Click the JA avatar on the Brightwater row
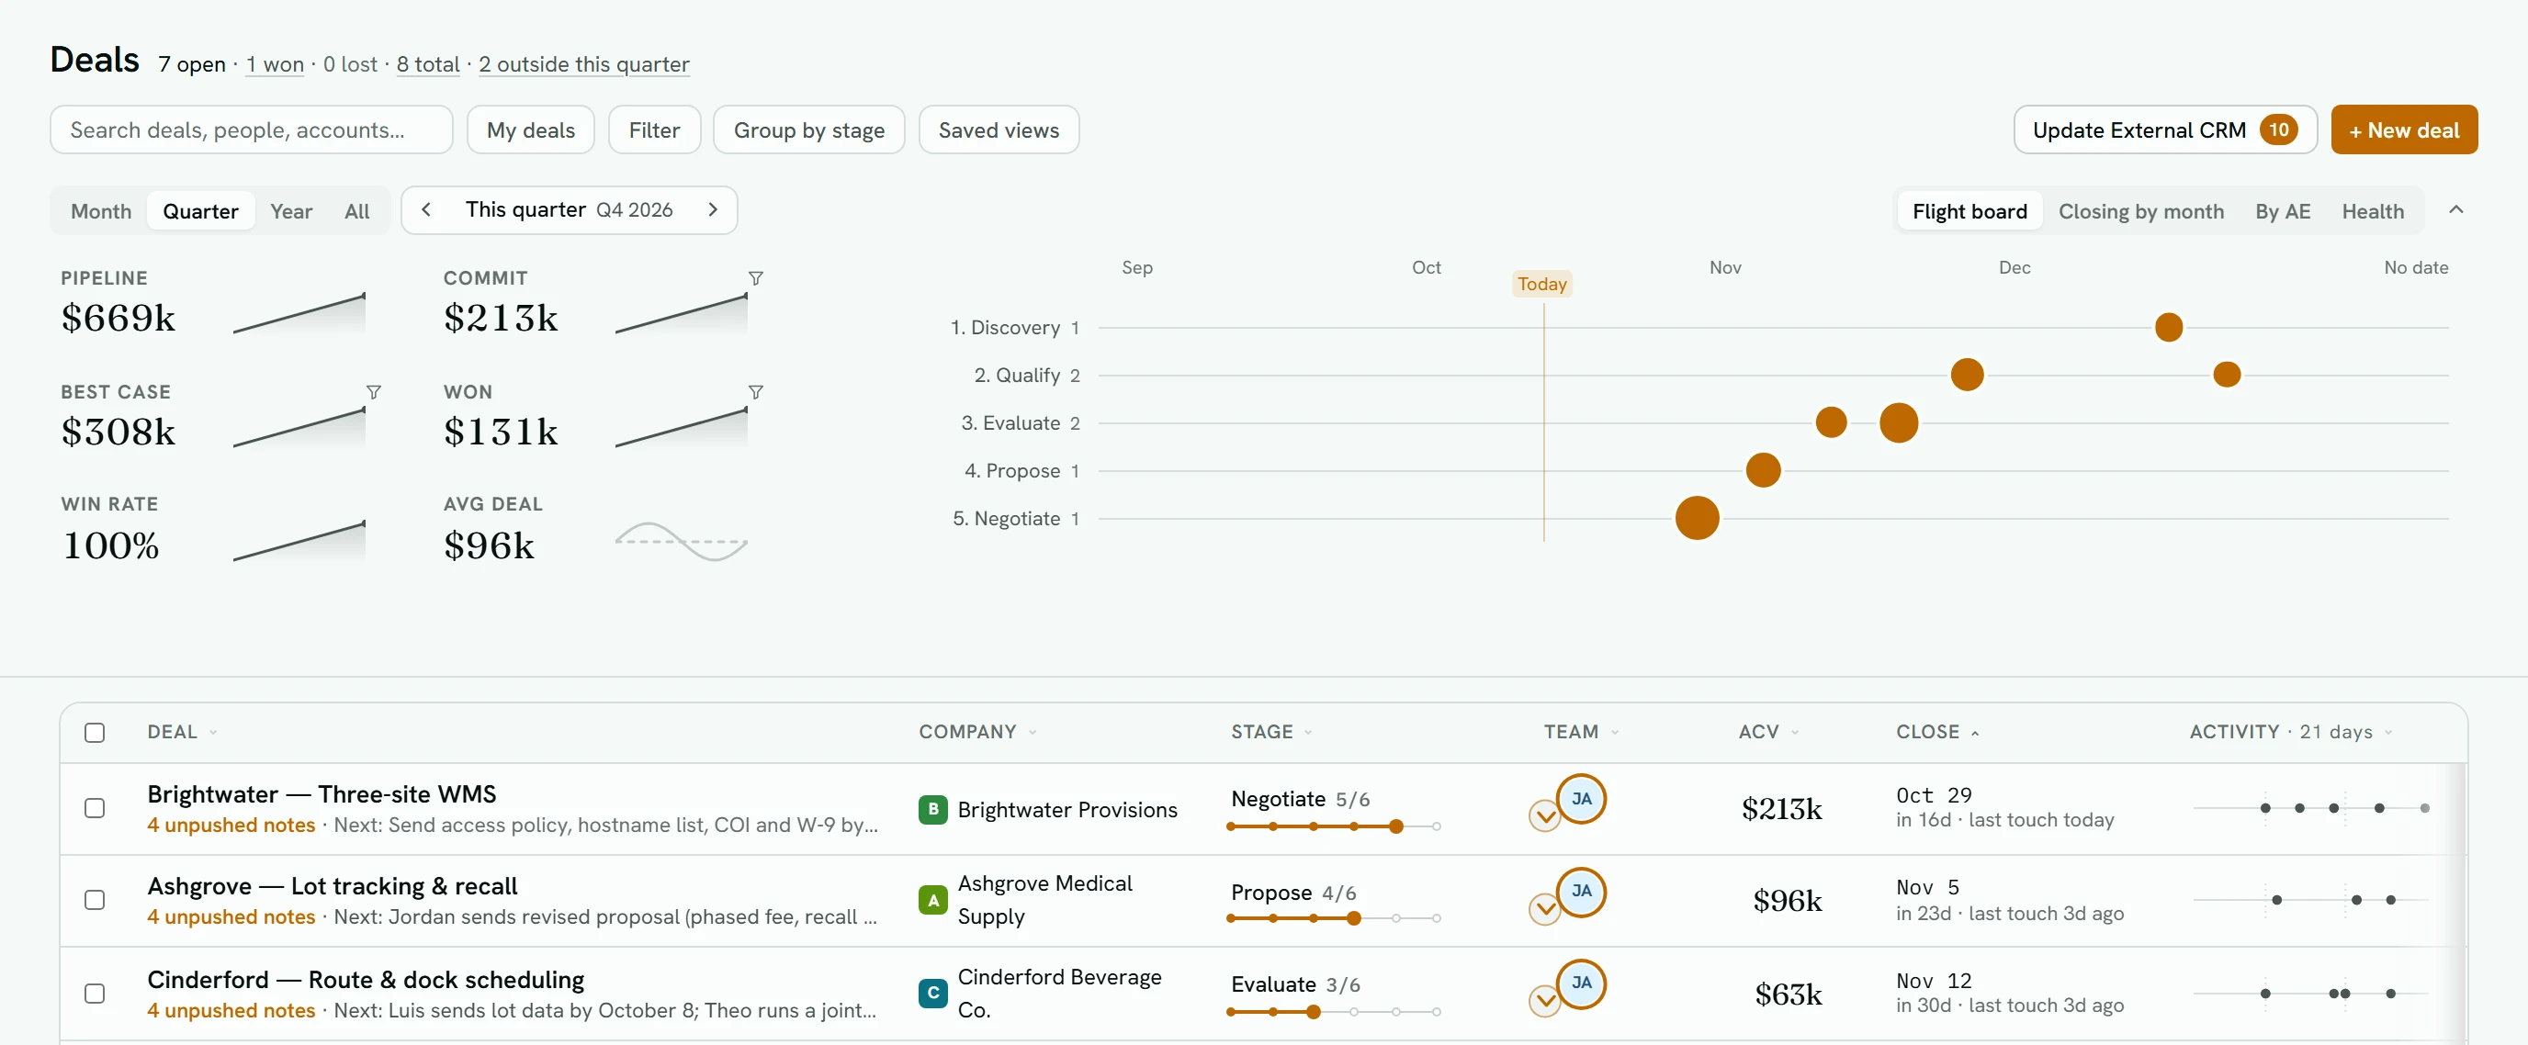The image size is (2528, 1045). [1581, 799]
